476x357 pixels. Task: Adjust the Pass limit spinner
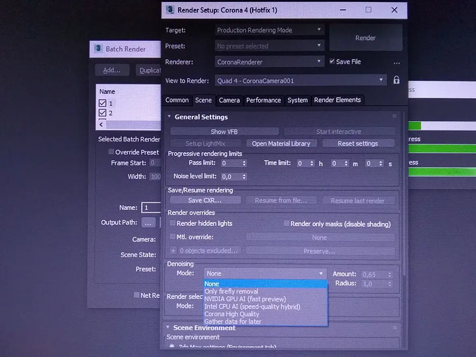tap(244, 163)
